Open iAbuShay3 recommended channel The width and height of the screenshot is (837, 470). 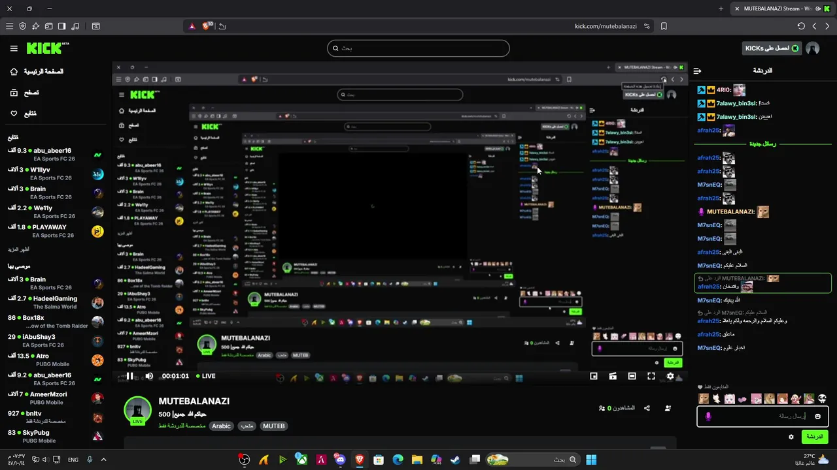[56, 341]
